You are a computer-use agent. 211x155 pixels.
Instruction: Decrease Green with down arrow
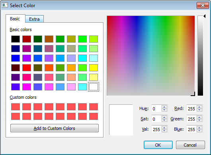(199, 120)
